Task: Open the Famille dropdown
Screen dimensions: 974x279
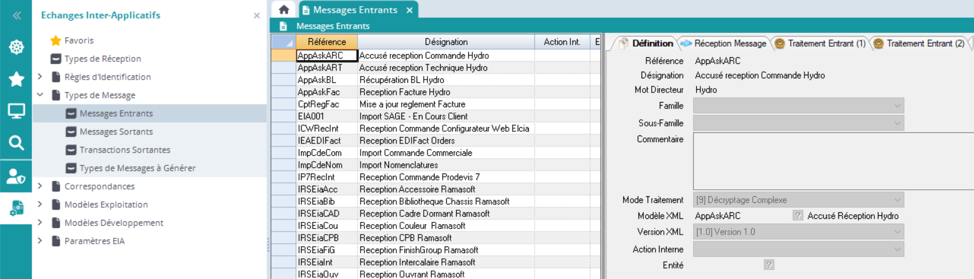Action: (x=798, y=106)
